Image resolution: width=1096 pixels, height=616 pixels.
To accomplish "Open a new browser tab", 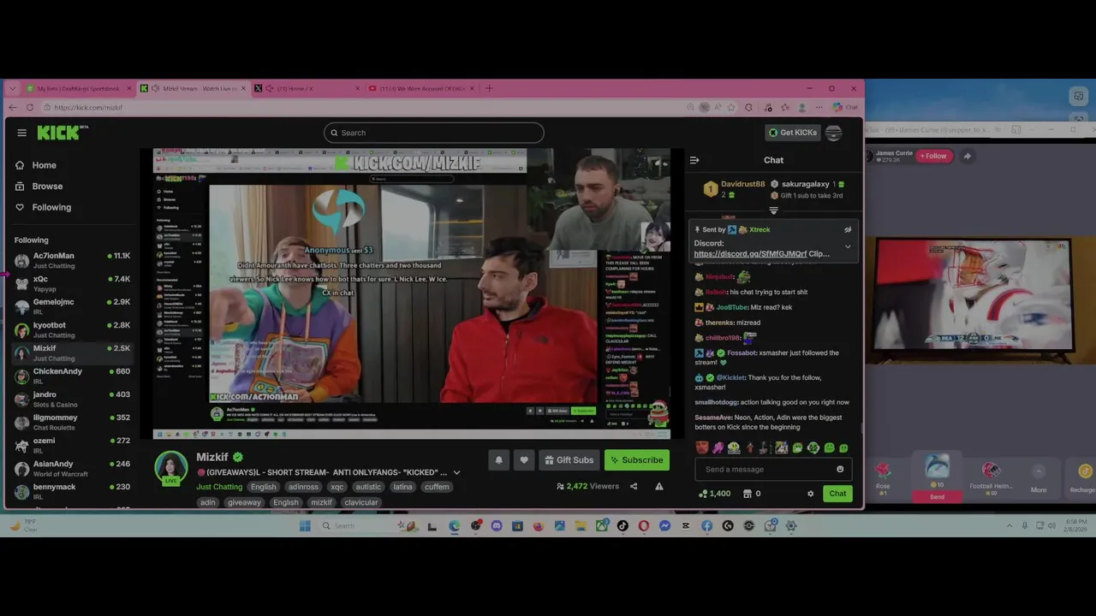I will coord(489,88).
